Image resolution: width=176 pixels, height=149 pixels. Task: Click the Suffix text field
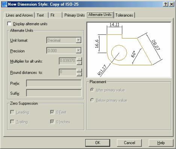(54, 93)
